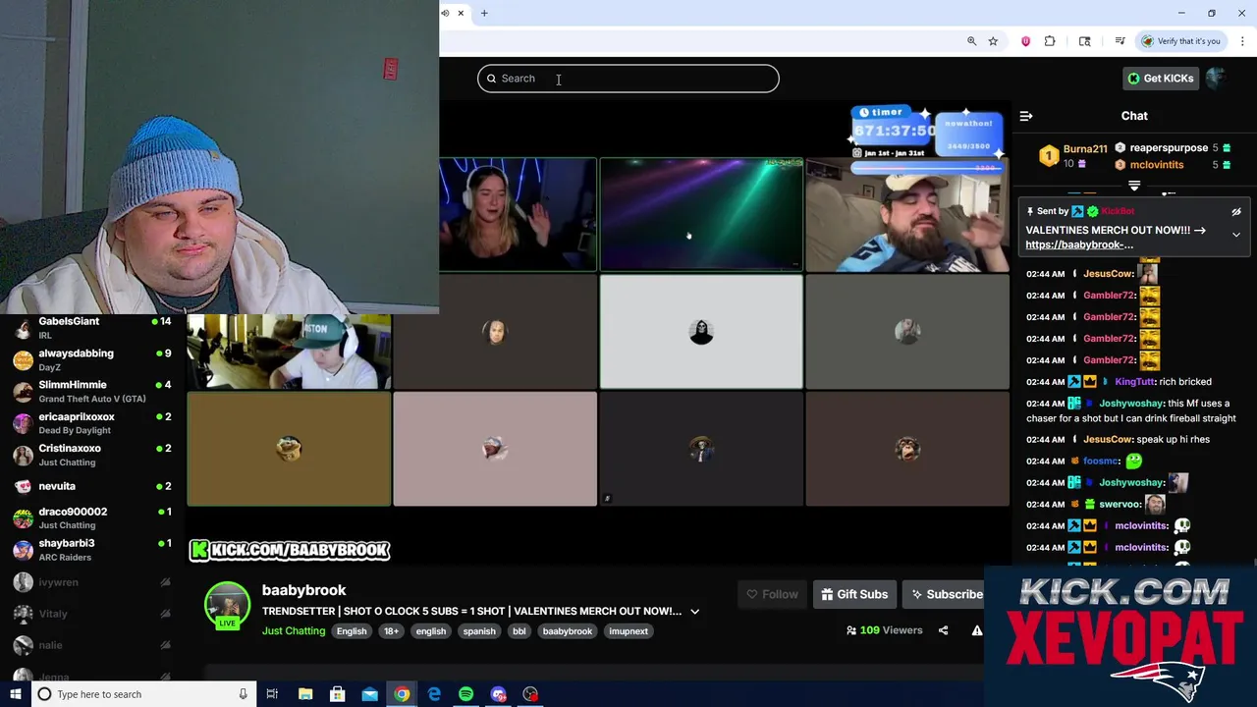Click Verify that it's you profile chip

tap(1180, 41)
